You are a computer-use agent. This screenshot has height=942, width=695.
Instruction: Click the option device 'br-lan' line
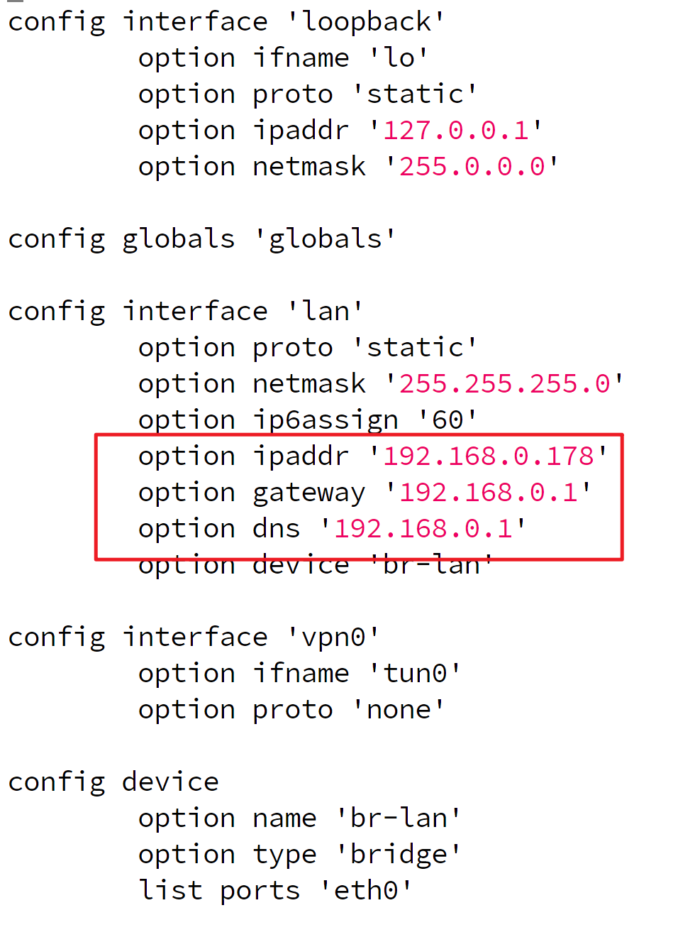[x=316, y=566]
